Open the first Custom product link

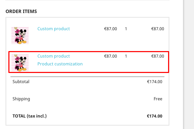(54, 29)
